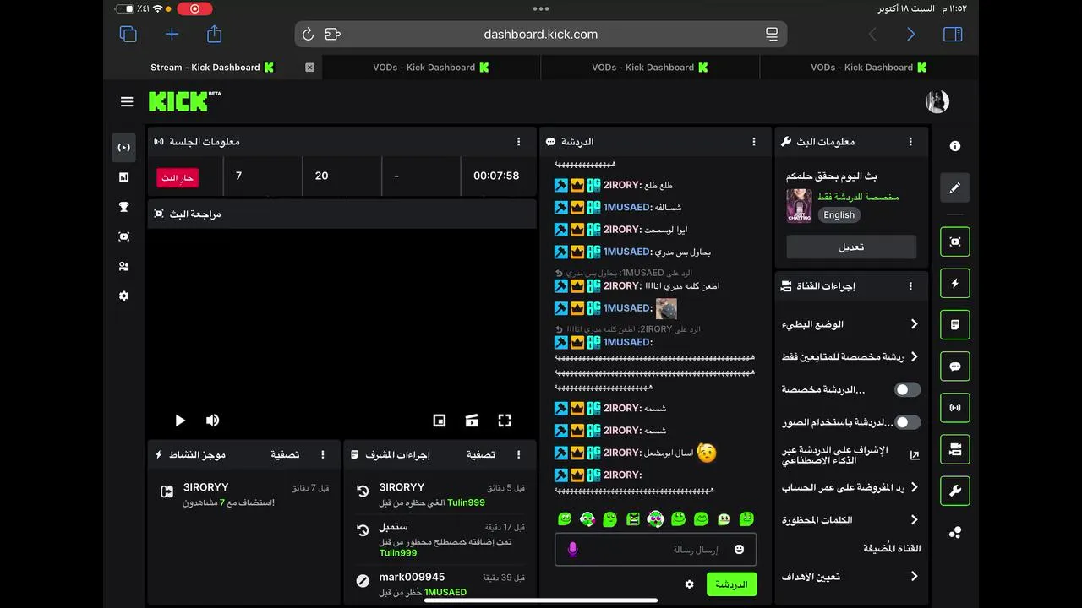Click the info icon in the right sidebar
The width and height of the screenshot is (1082, 608).
tap(954, 146)
